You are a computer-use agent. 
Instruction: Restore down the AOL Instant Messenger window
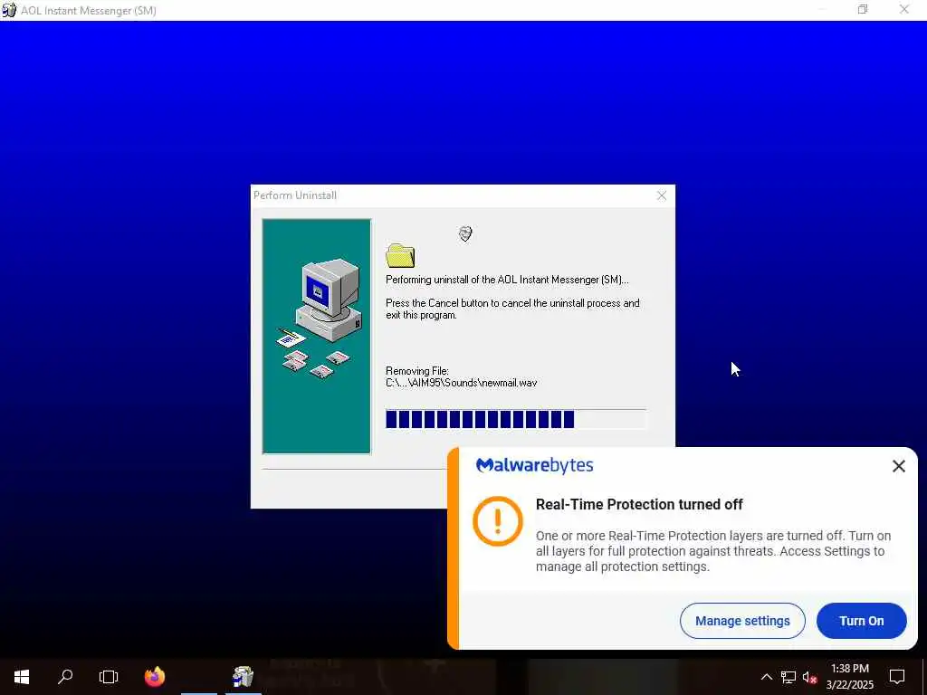tap(863, 9)
